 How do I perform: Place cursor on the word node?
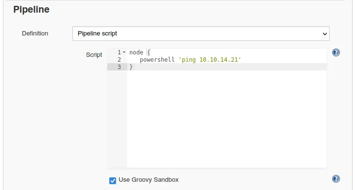click(x=136, y=52)
